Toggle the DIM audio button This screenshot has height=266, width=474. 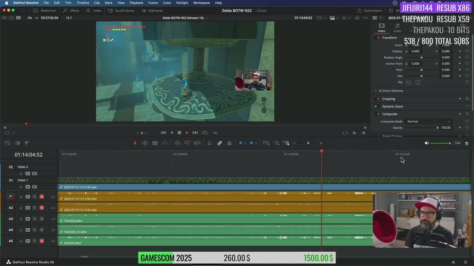point(458,143)
